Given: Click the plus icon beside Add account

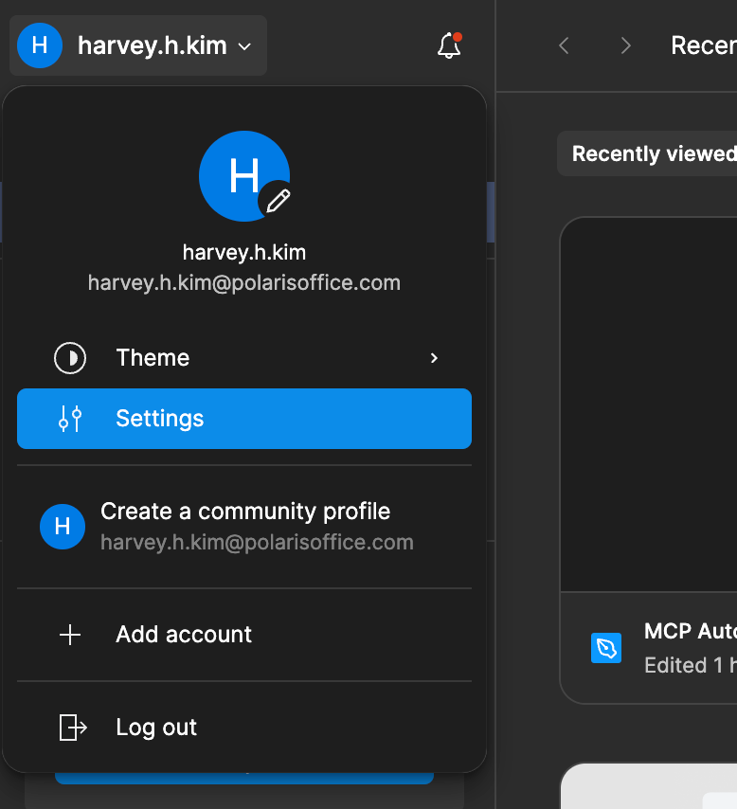Looking at the screenshot, I should point(70,635).
